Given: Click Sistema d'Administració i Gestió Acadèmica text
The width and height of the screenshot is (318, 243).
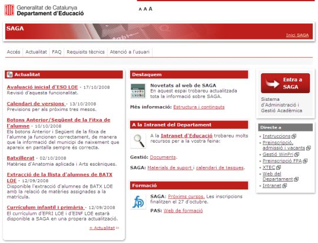Looking at the screenshot, I should tap(281, 105).
